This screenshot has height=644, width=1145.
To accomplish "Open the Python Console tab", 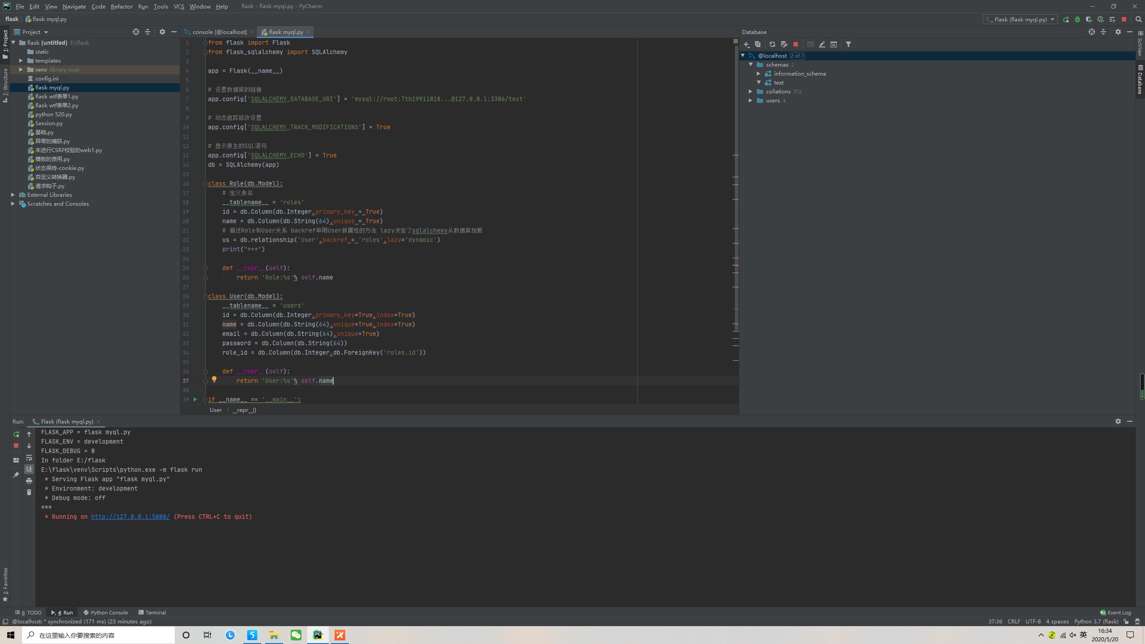I will point(106,613).
